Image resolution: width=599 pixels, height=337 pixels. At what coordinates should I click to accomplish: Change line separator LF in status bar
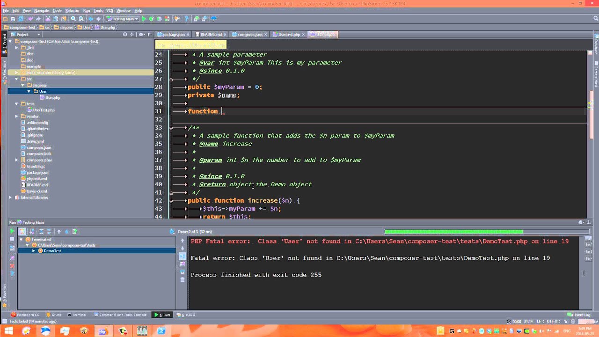(541, 322)
